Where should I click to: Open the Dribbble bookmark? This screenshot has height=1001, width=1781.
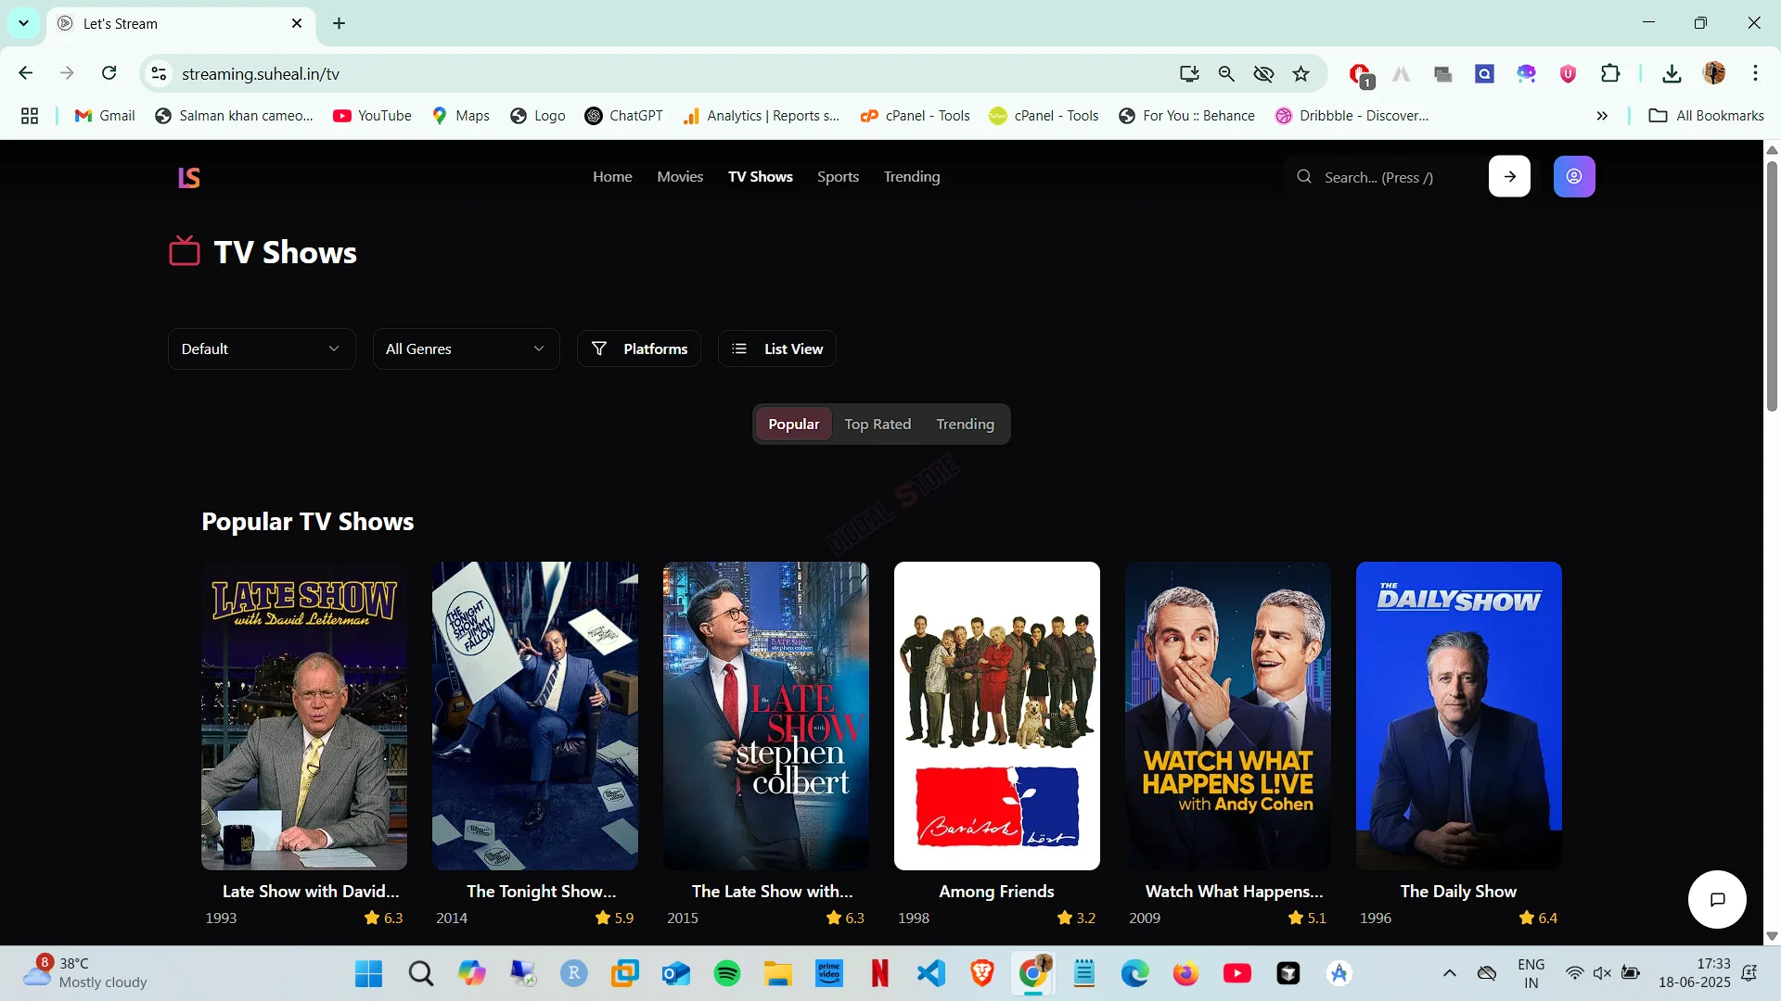tap(1352, 116)
